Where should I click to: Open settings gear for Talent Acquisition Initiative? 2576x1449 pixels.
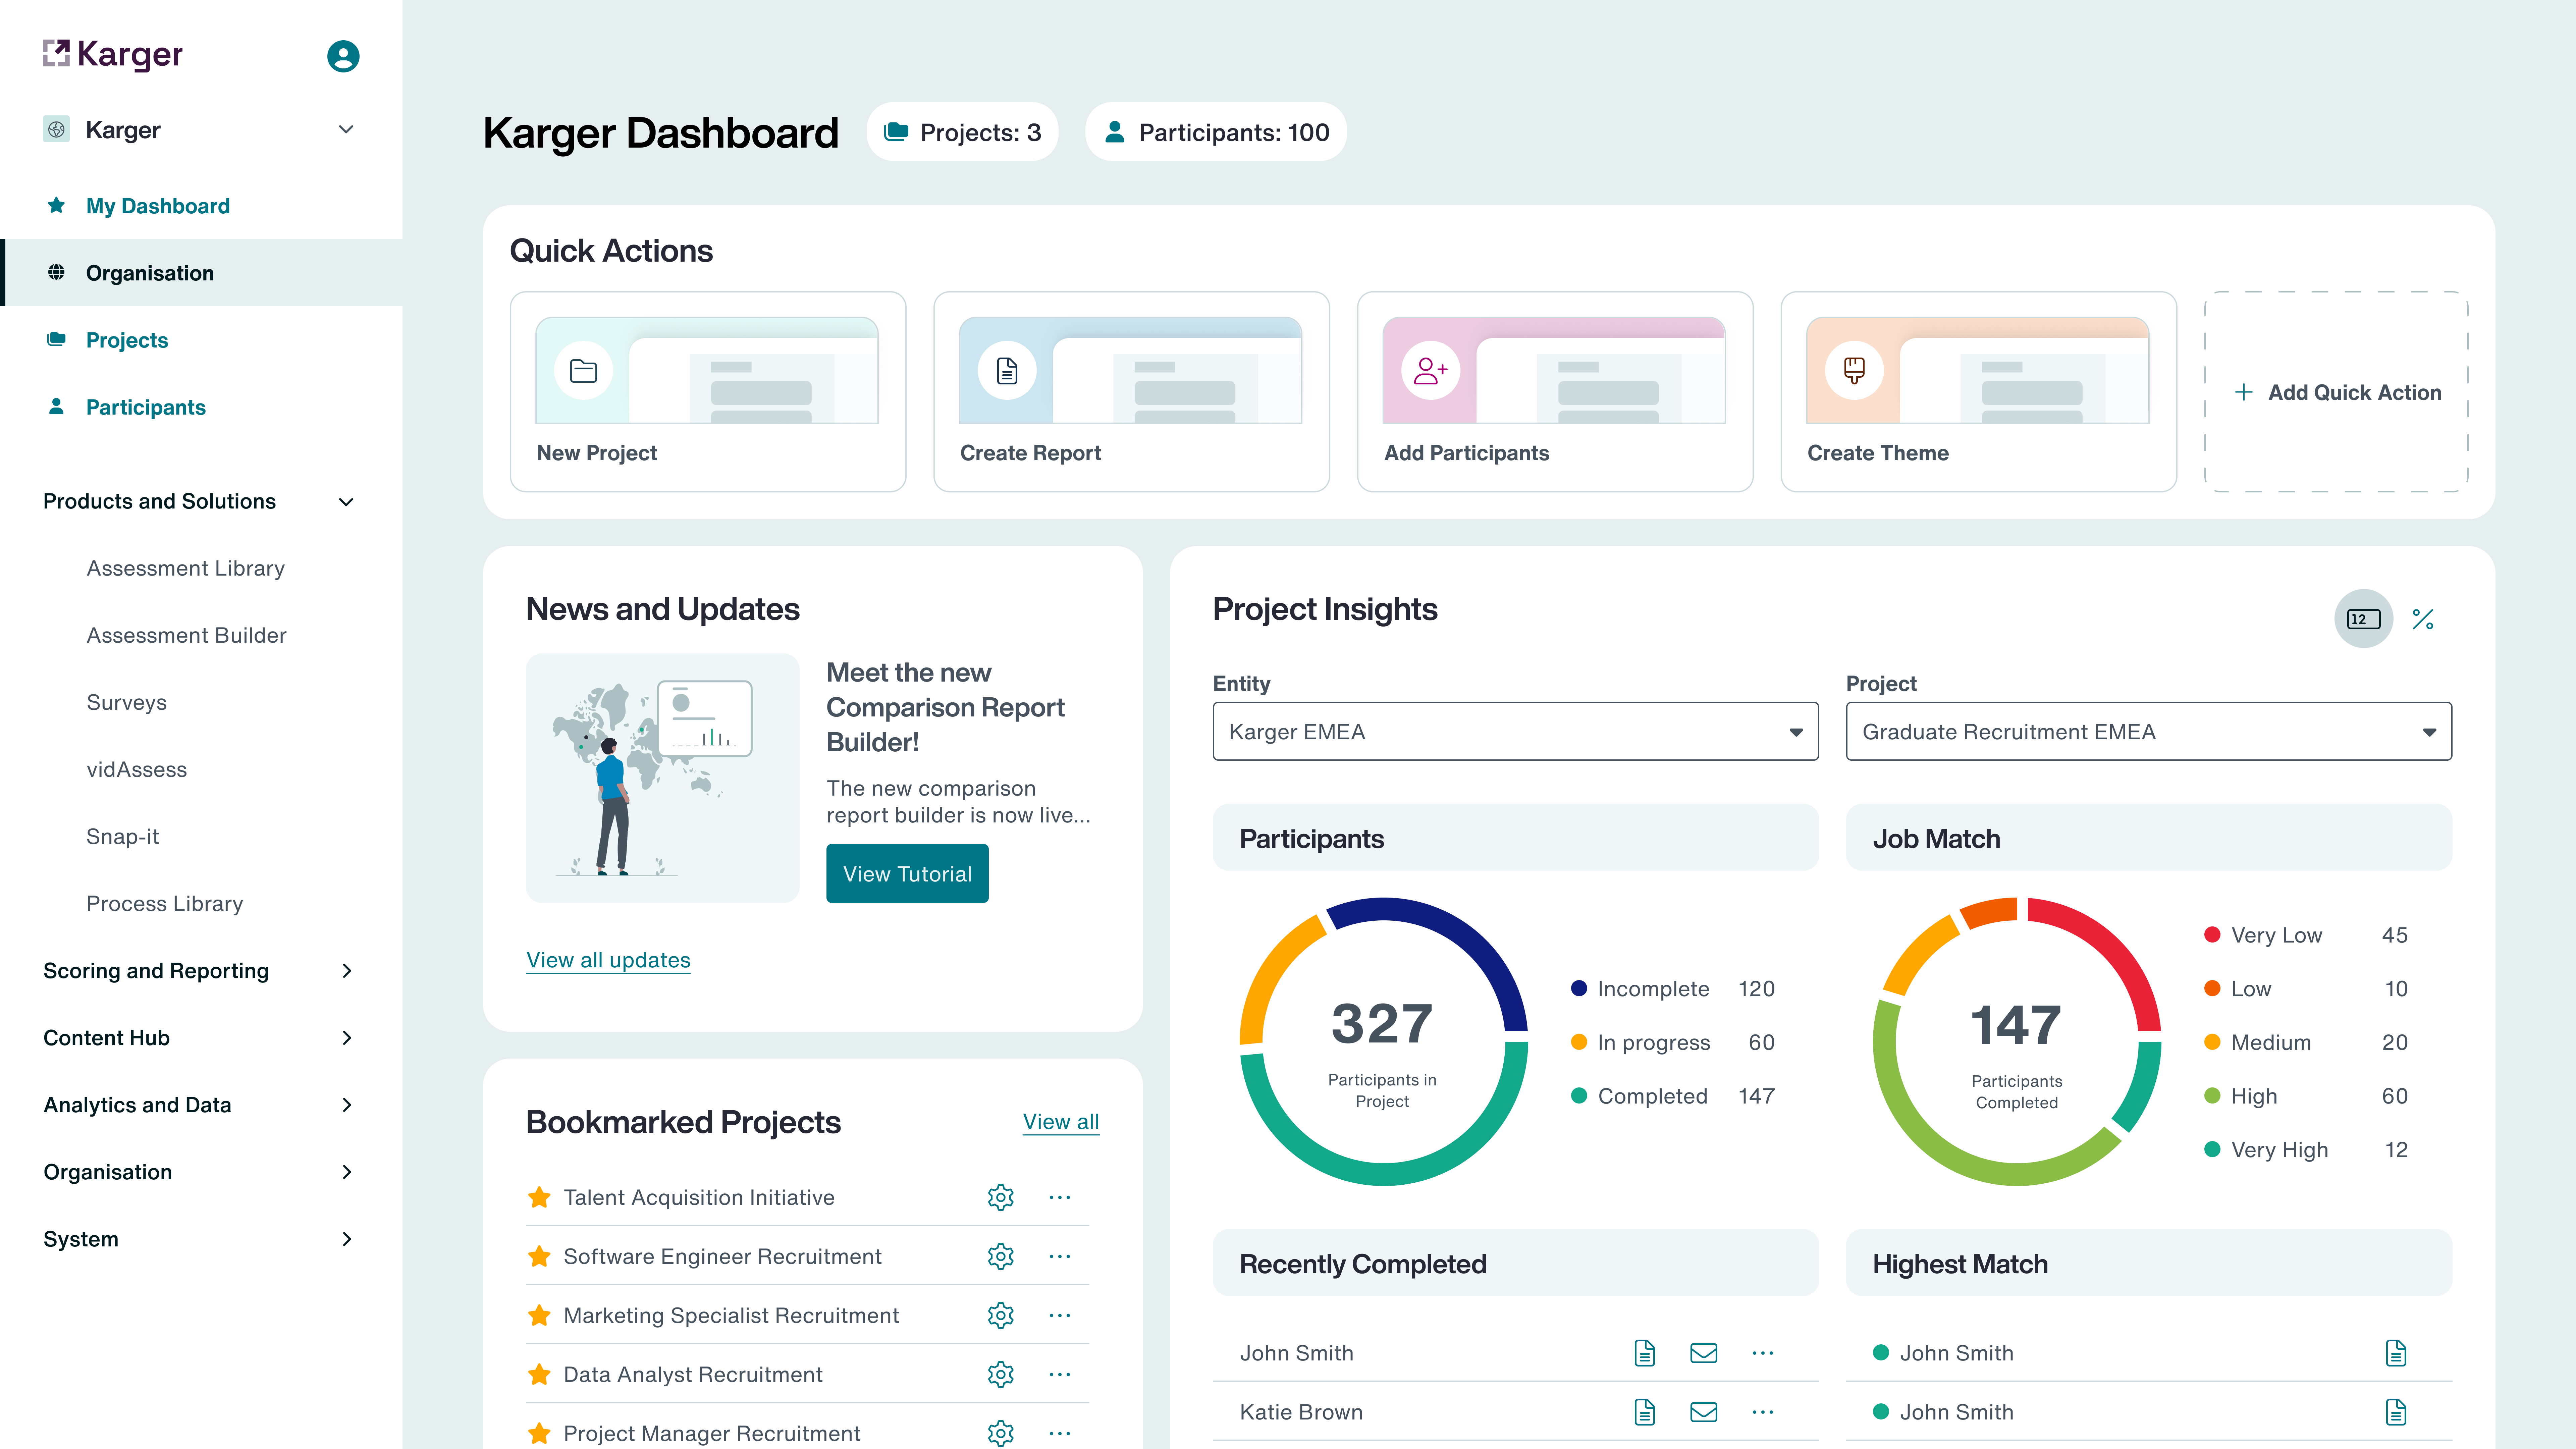(1000, 1197)
